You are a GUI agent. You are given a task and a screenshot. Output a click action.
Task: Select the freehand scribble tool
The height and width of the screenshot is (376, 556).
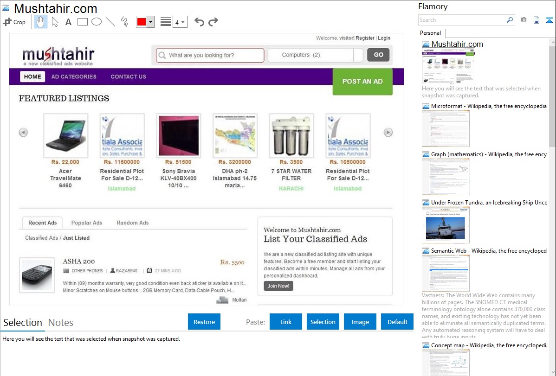click(124, 22)
